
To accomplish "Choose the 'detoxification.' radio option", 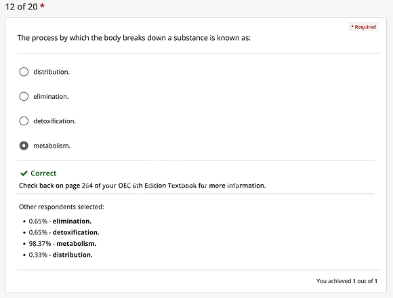I will [x=24, y=121].
